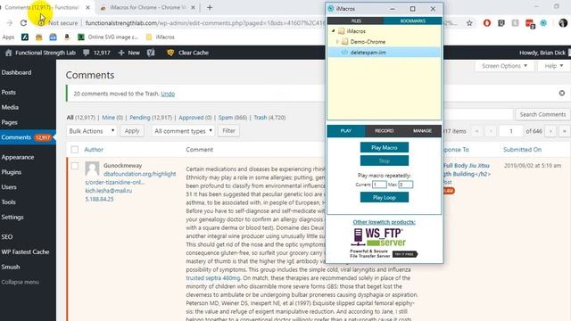Close the iMacros for Chrome browser tab
Image resolution: width=571 pixels, height=321 pixels.
[193, 7]
